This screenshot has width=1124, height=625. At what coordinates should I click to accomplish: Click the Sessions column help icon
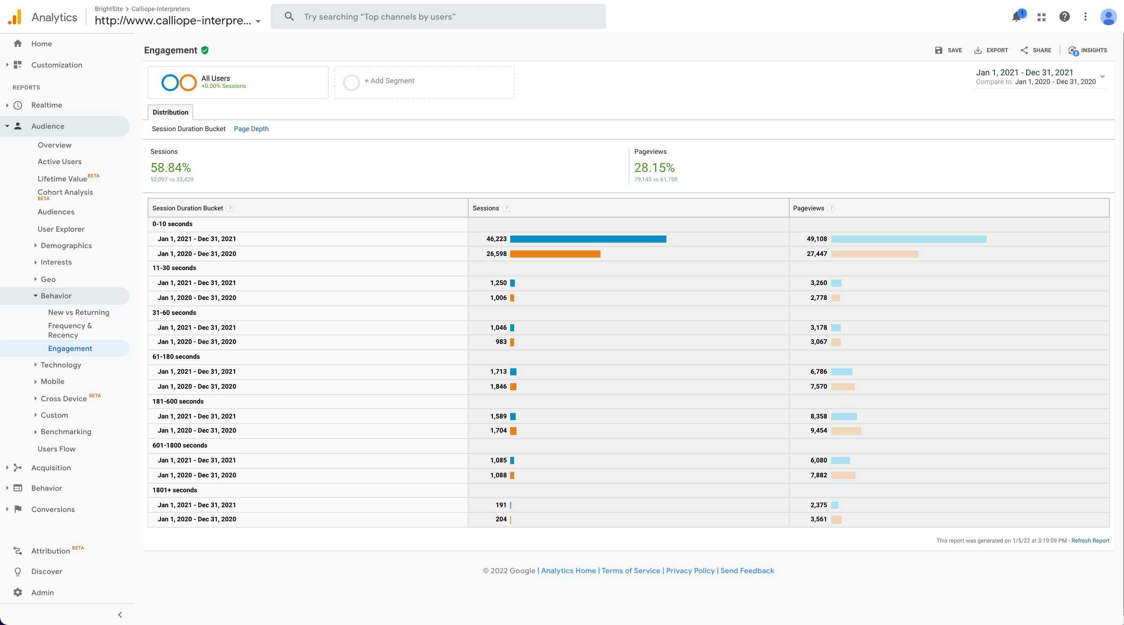pos(506,208)
